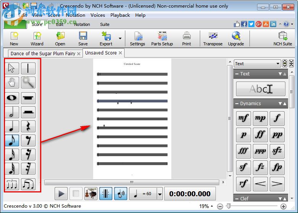This screenshot has height=213, width=298.
Task: Close the Unsaved Score tab
Action: click(120, 53)
